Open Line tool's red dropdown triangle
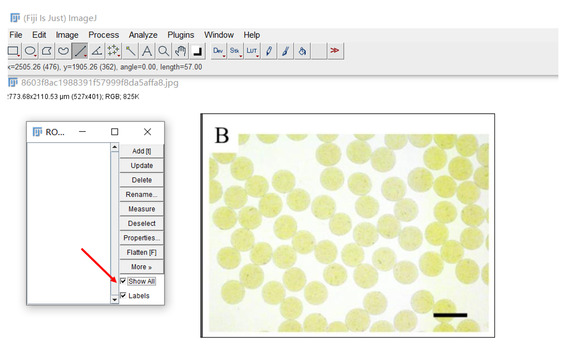This screenshot has height=354, width=561. (x=85, y=56)
